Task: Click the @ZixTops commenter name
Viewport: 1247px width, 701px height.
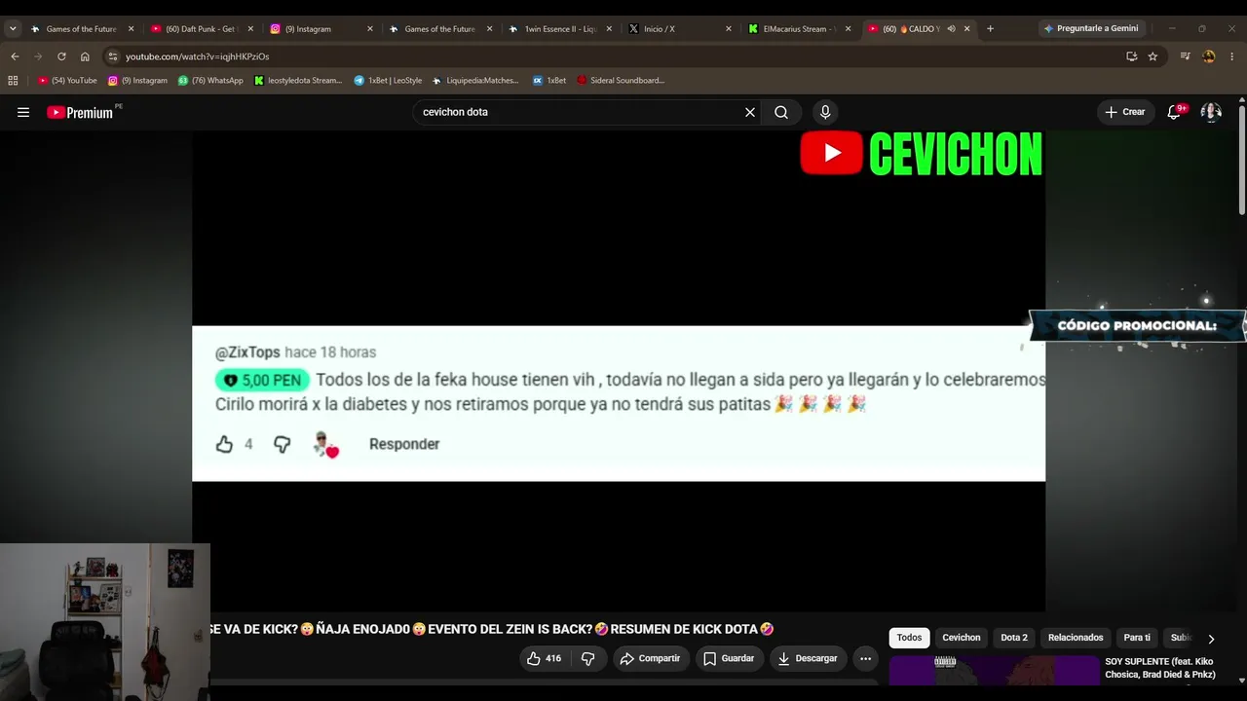Action: click(x=247, y=352)
